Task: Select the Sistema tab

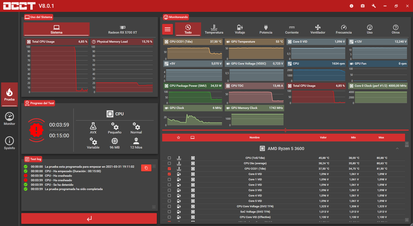Action: tap(56, 29)
